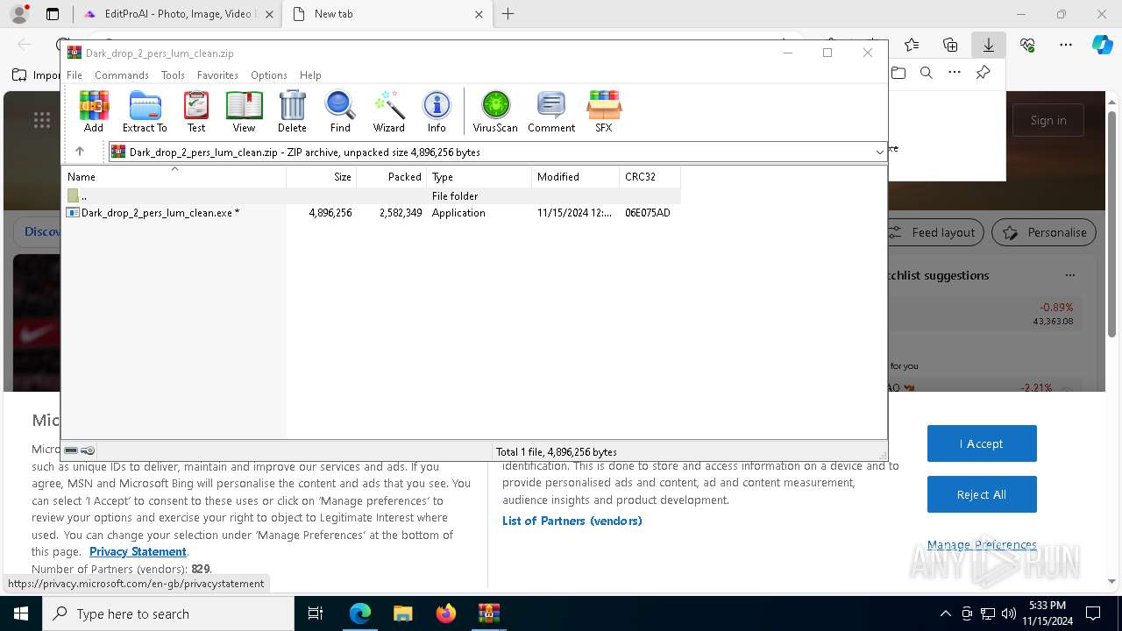
Task: Click the Type here to search box
Action: tap(168, 613)
